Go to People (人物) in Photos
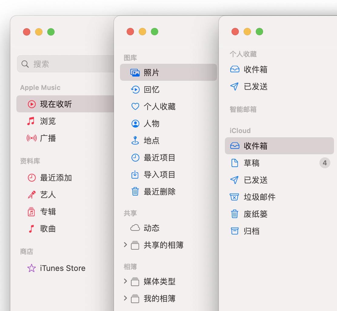Screen dimensions: 337x311 (152, 124)
